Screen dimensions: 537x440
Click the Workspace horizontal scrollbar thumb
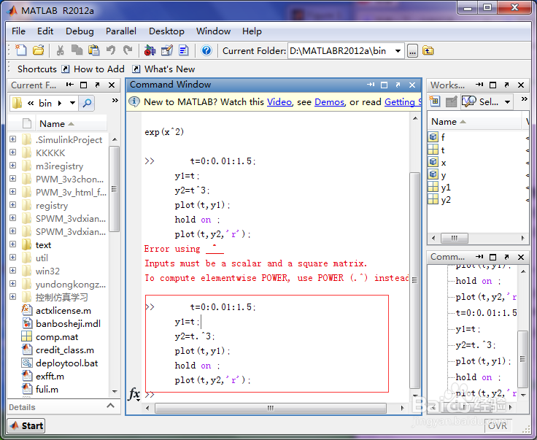click(x=454, y=238)
